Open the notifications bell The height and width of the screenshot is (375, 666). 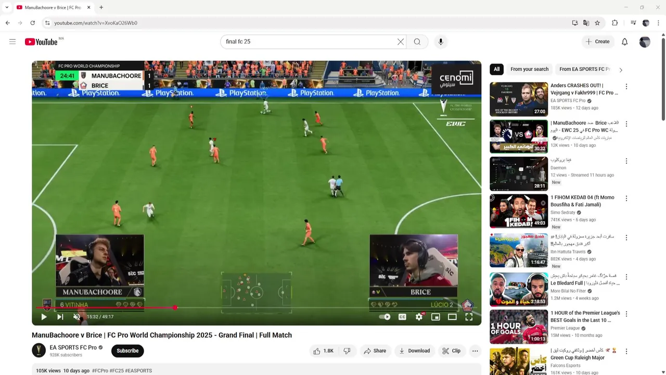click(624, 42)
